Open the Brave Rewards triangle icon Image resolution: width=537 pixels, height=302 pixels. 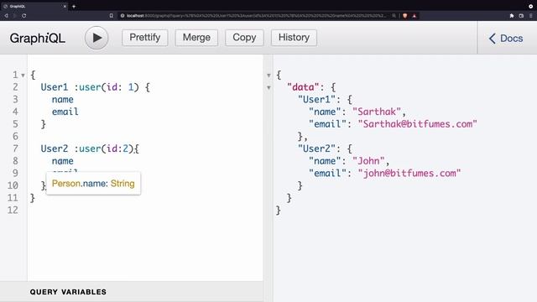tap(414, 16)
